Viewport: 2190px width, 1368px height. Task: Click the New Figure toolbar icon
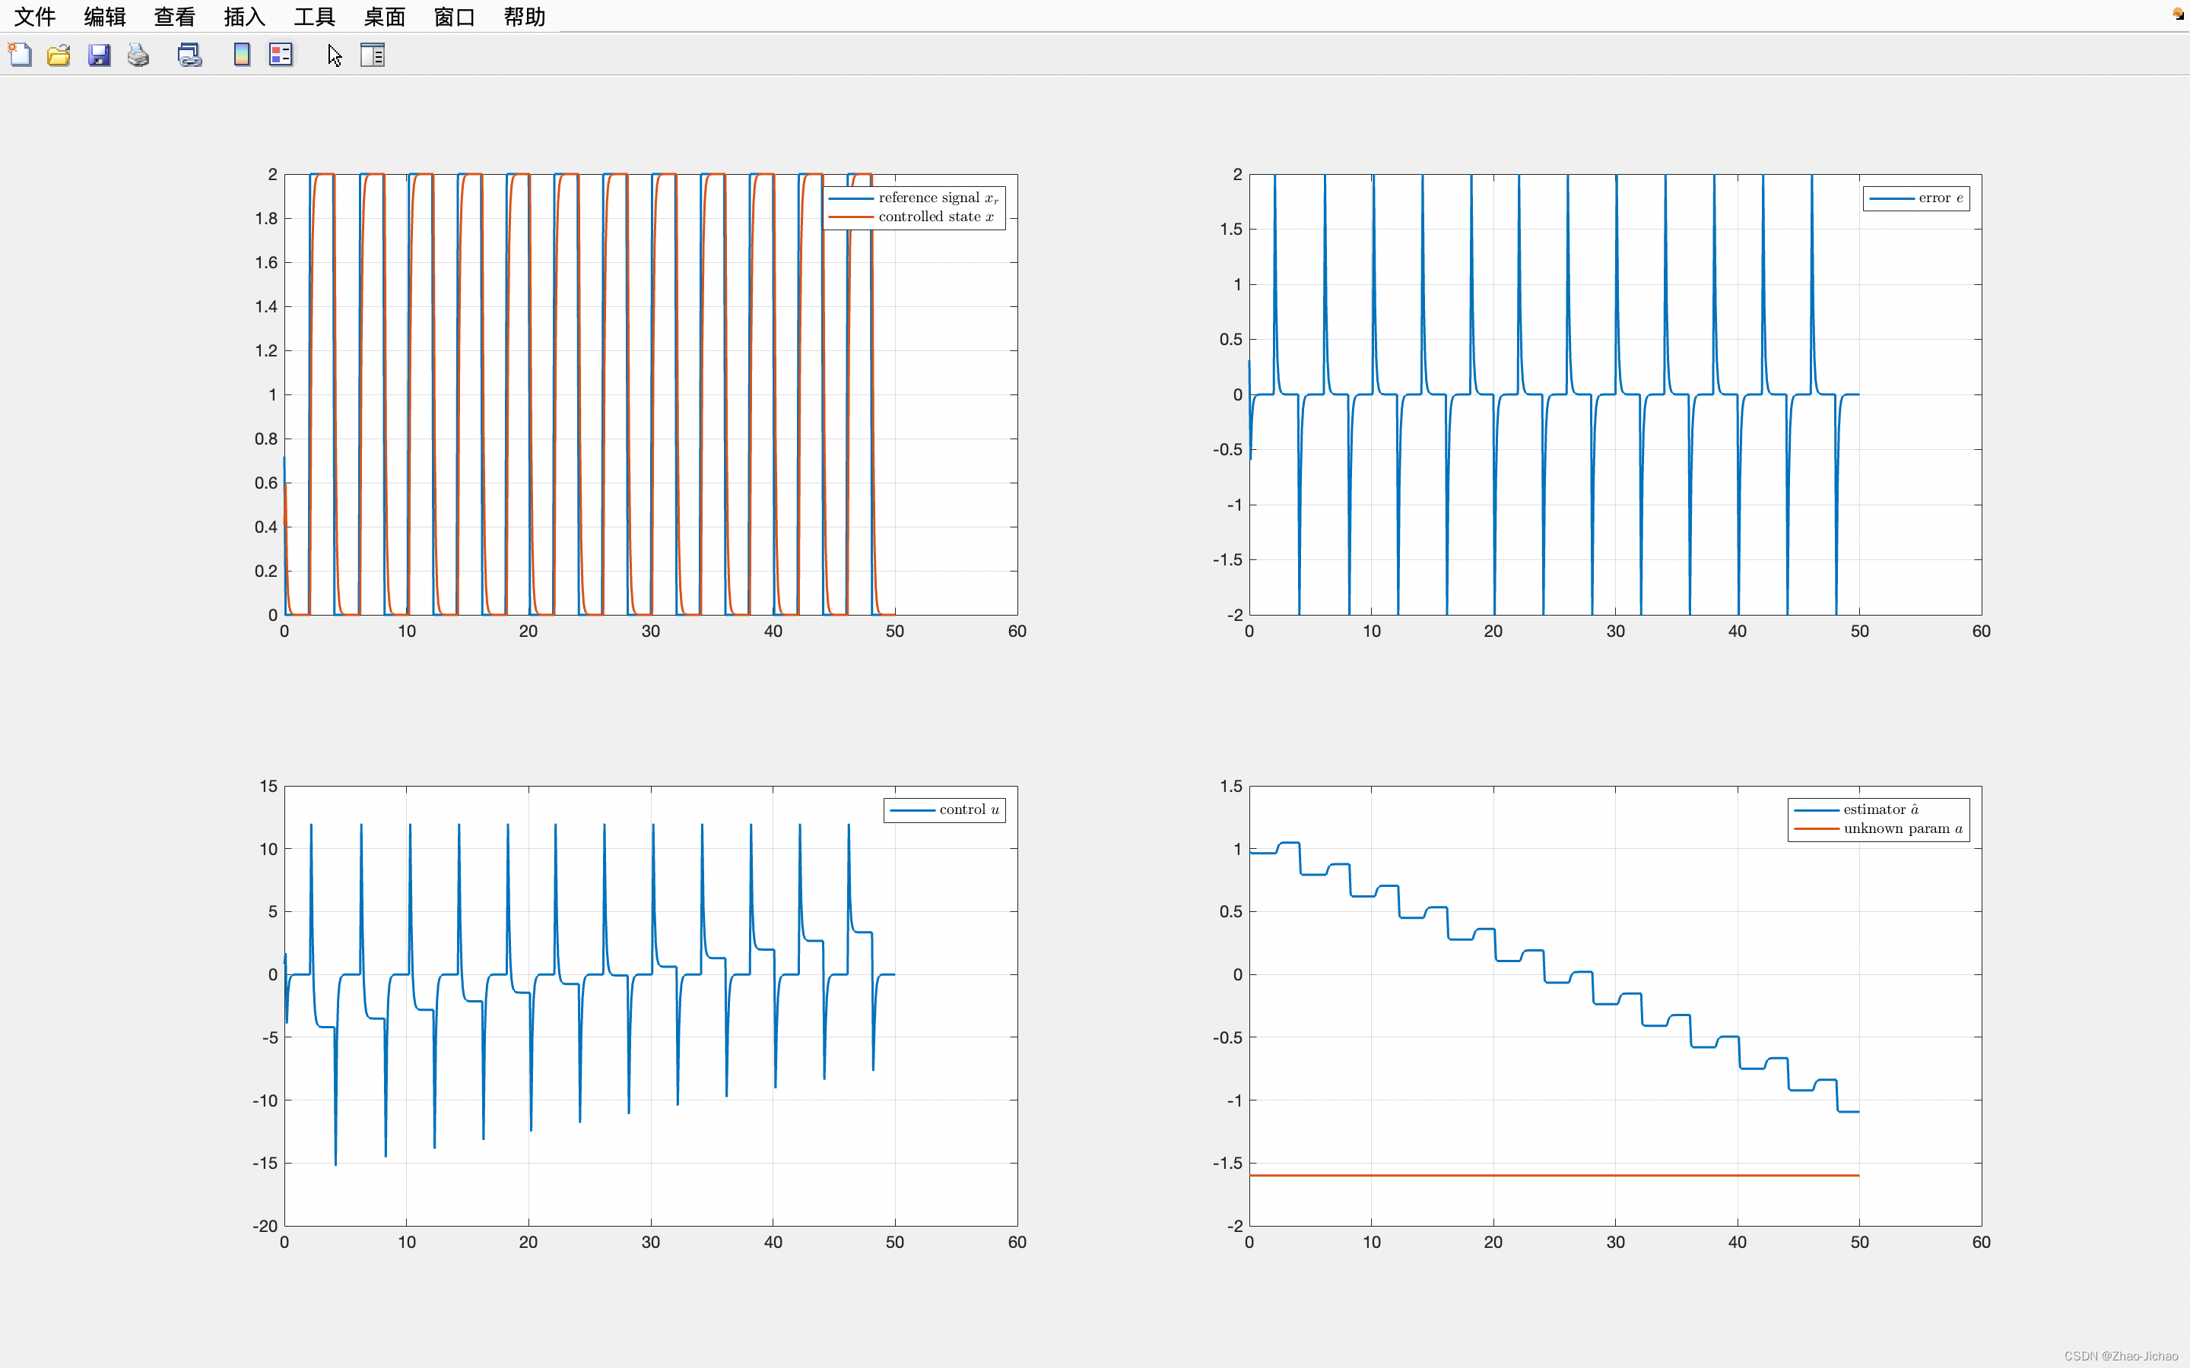[x=20, y=55]
